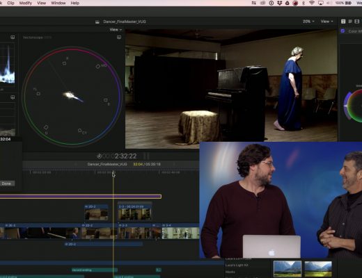The image size is (362, 278).
Task: Select the primary storyline clip 3-4
Action: pos(180,231)
